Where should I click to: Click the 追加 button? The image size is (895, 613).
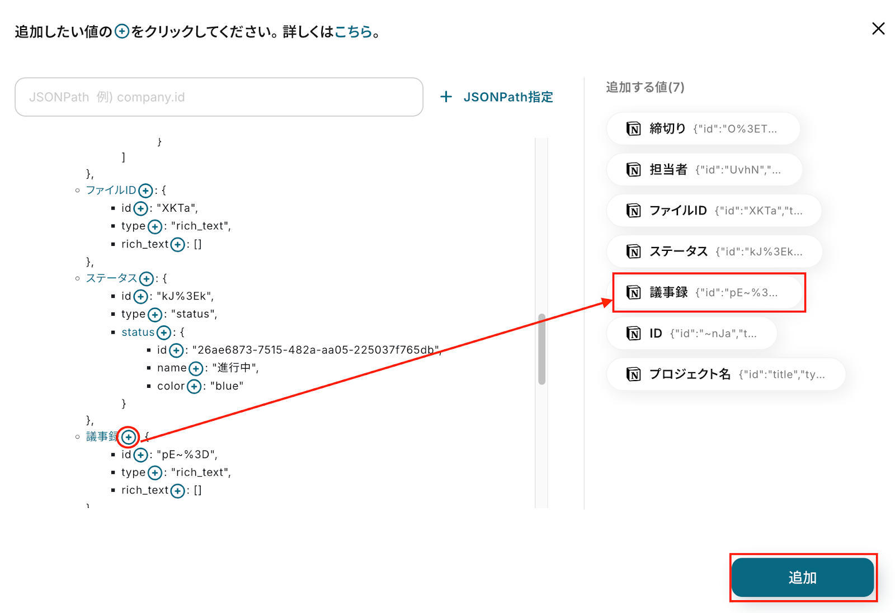coord(803,577)
